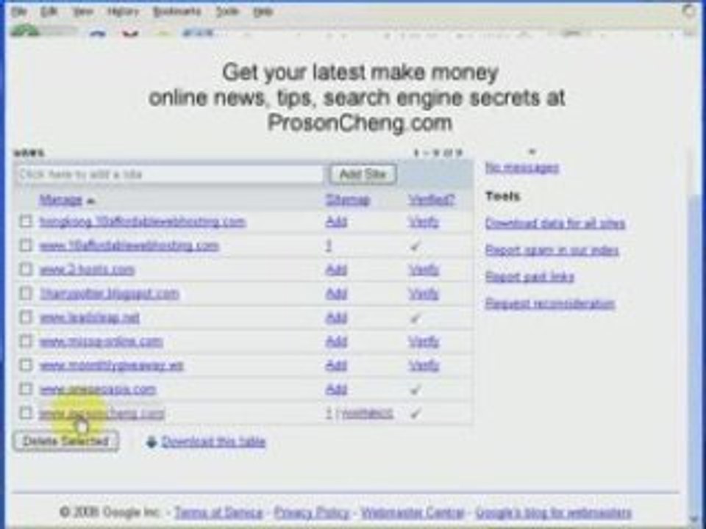Verify the www.monthlygiveaway.ws site
Viewport: 706px width, 529px height.
[424, 365]
